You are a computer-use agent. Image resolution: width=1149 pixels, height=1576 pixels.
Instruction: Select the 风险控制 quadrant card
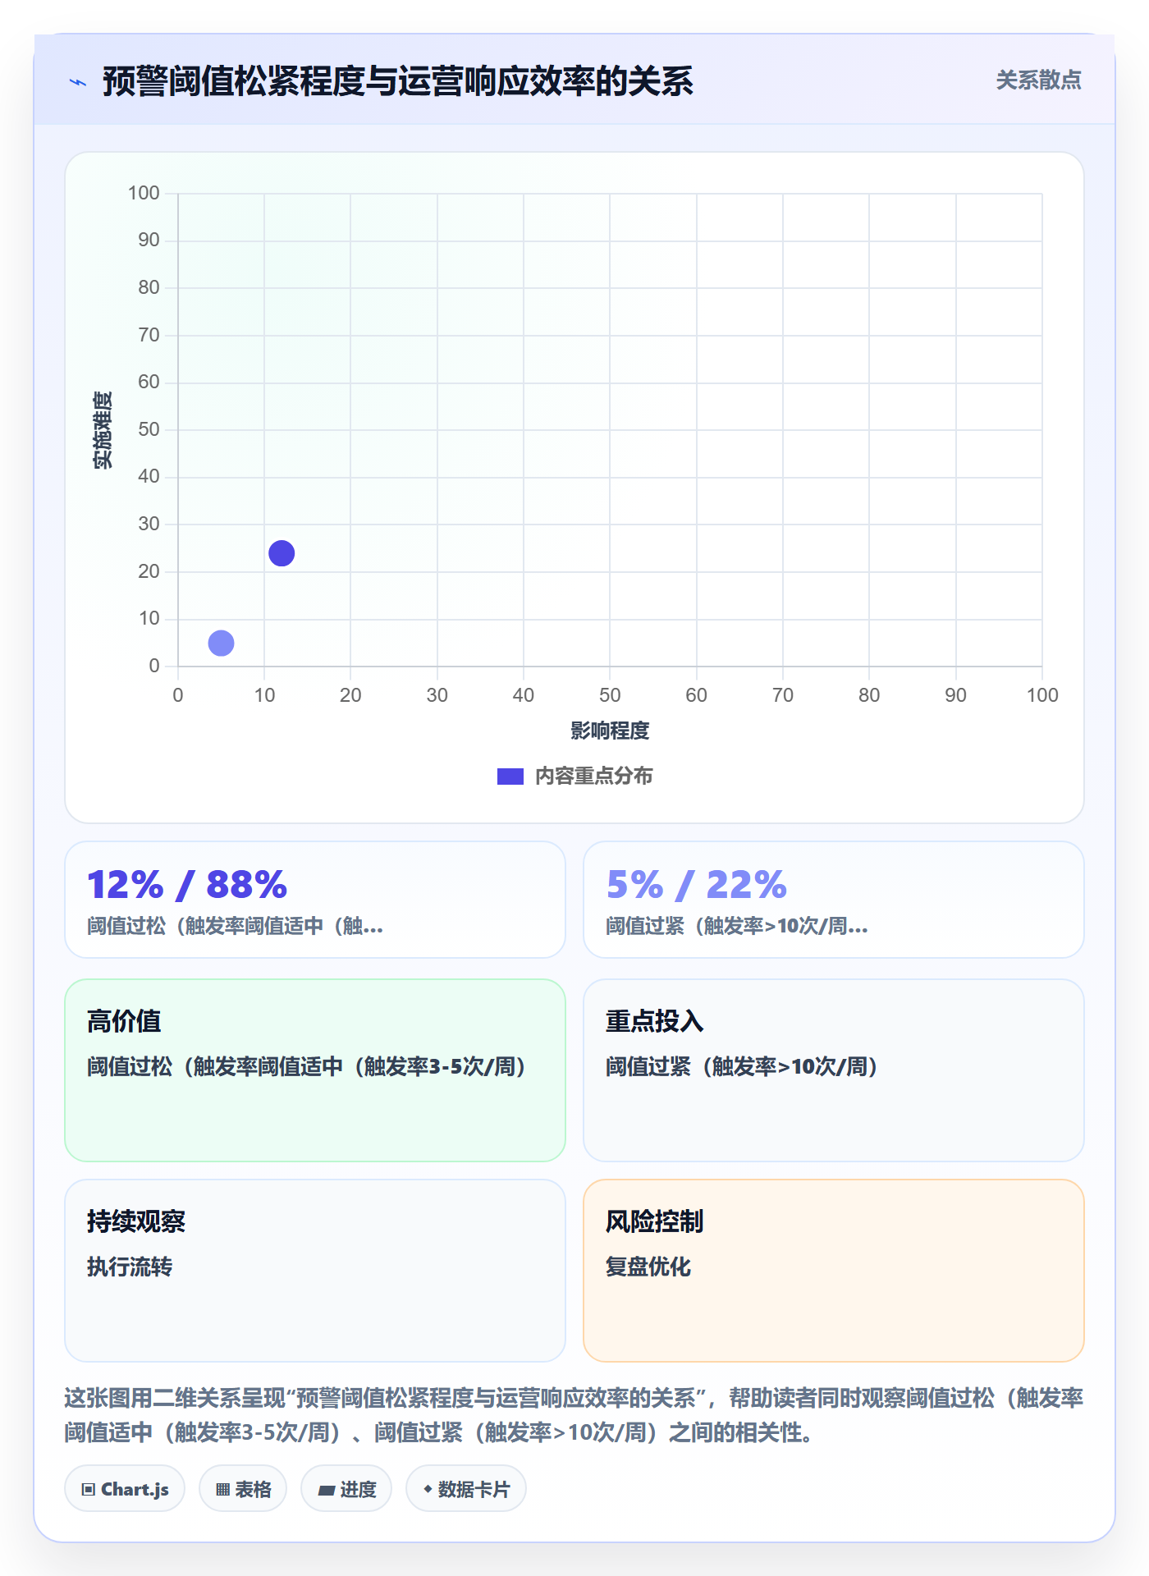coord(834,1271)
